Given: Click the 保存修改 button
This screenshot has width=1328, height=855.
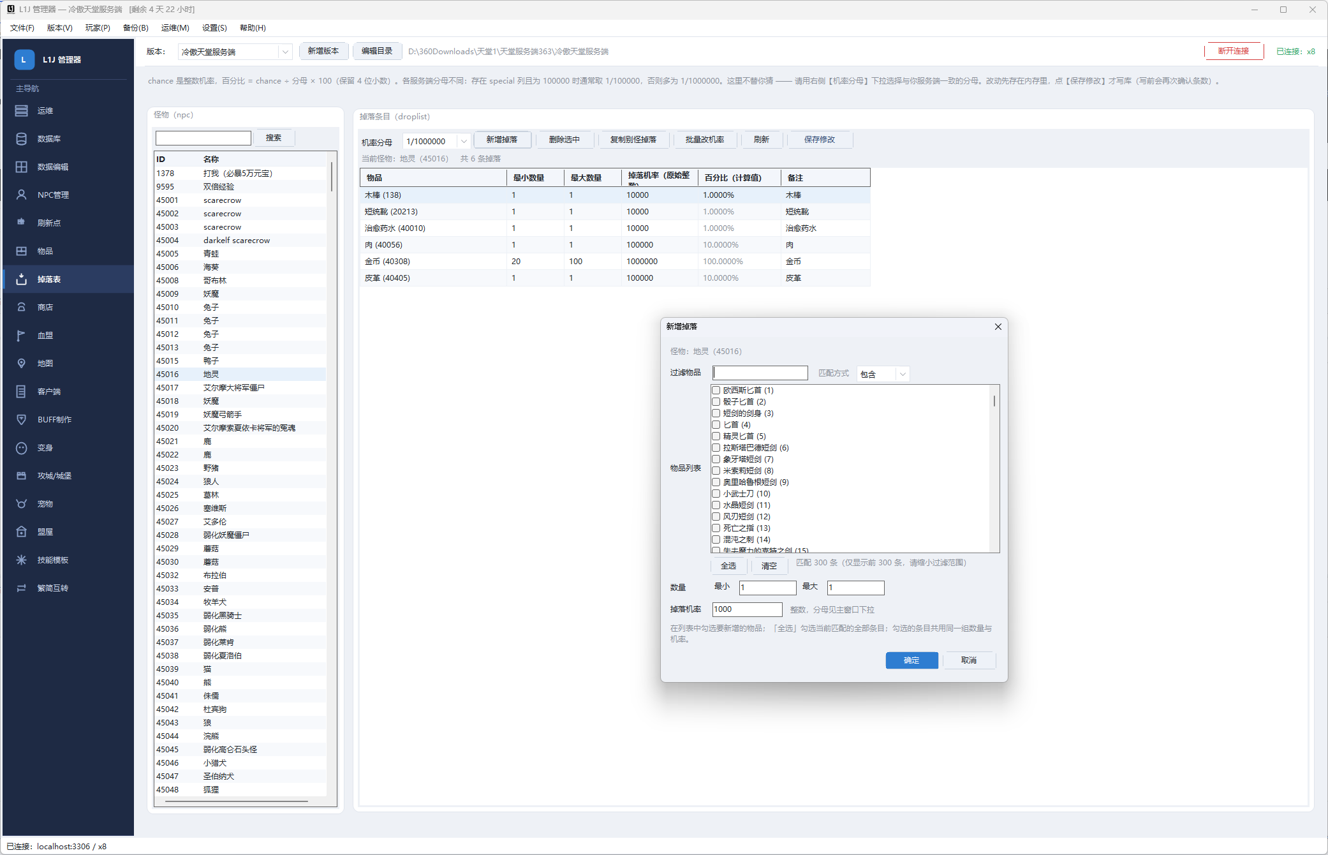Looking at the screenshot, I should [x=820, y=140].
